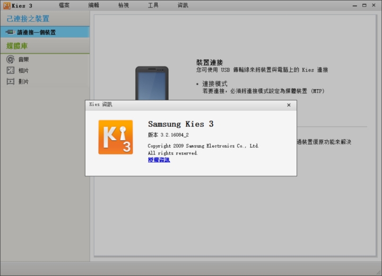Open the 工具 menu

click(x=153, y=5)
